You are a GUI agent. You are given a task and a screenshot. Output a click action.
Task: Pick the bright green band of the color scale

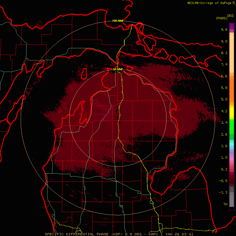[x=232, y=126]
